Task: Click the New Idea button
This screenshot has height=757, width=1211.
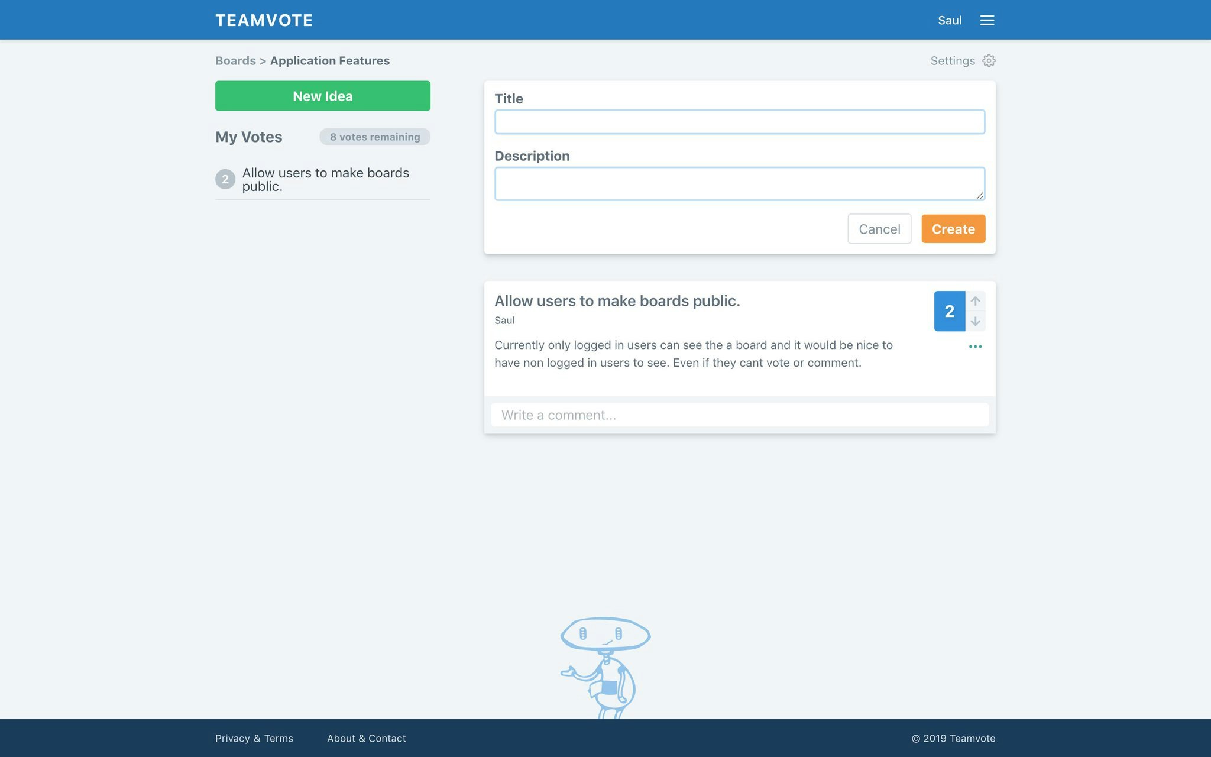Action: pyautogui.click(x=322, y=96)
